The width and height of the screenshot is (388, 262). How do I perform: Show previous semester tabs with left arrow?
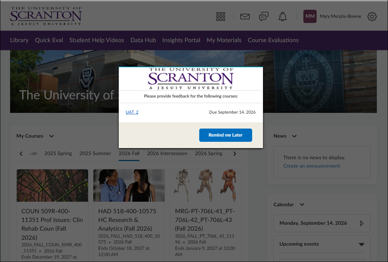[21, 154]
